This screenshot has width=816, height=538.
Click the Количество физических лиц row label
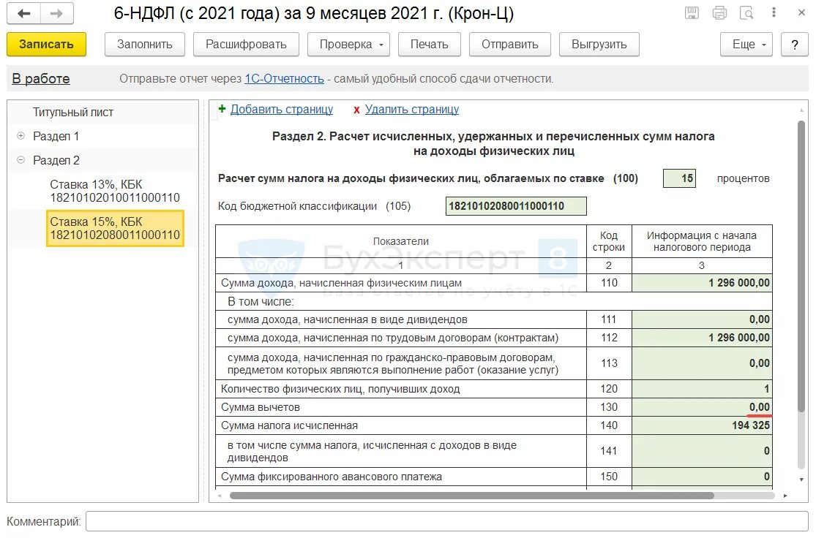pos(340,389)
